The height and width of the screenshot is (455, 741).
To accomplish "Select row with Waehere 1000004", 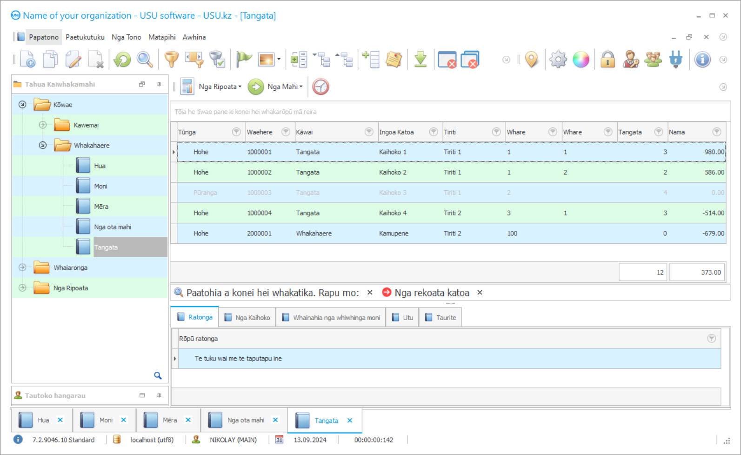I will (259, 213).
